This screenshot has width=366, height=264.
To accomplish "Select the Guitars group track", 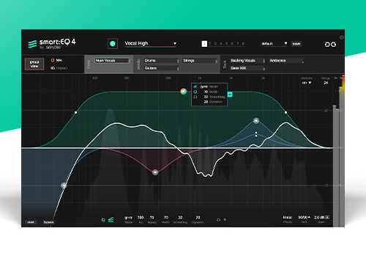I will 161,68.
